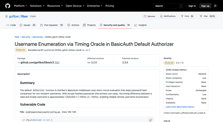Click the Vulnerable Code heading

(32, 105)
